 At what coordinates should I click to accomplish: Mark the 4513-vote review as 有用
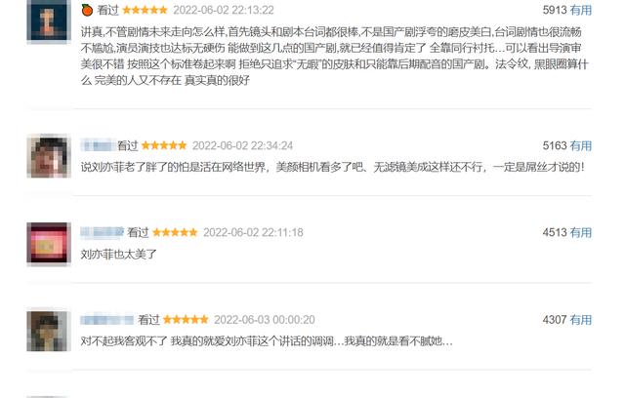click(x=580, y=232)
